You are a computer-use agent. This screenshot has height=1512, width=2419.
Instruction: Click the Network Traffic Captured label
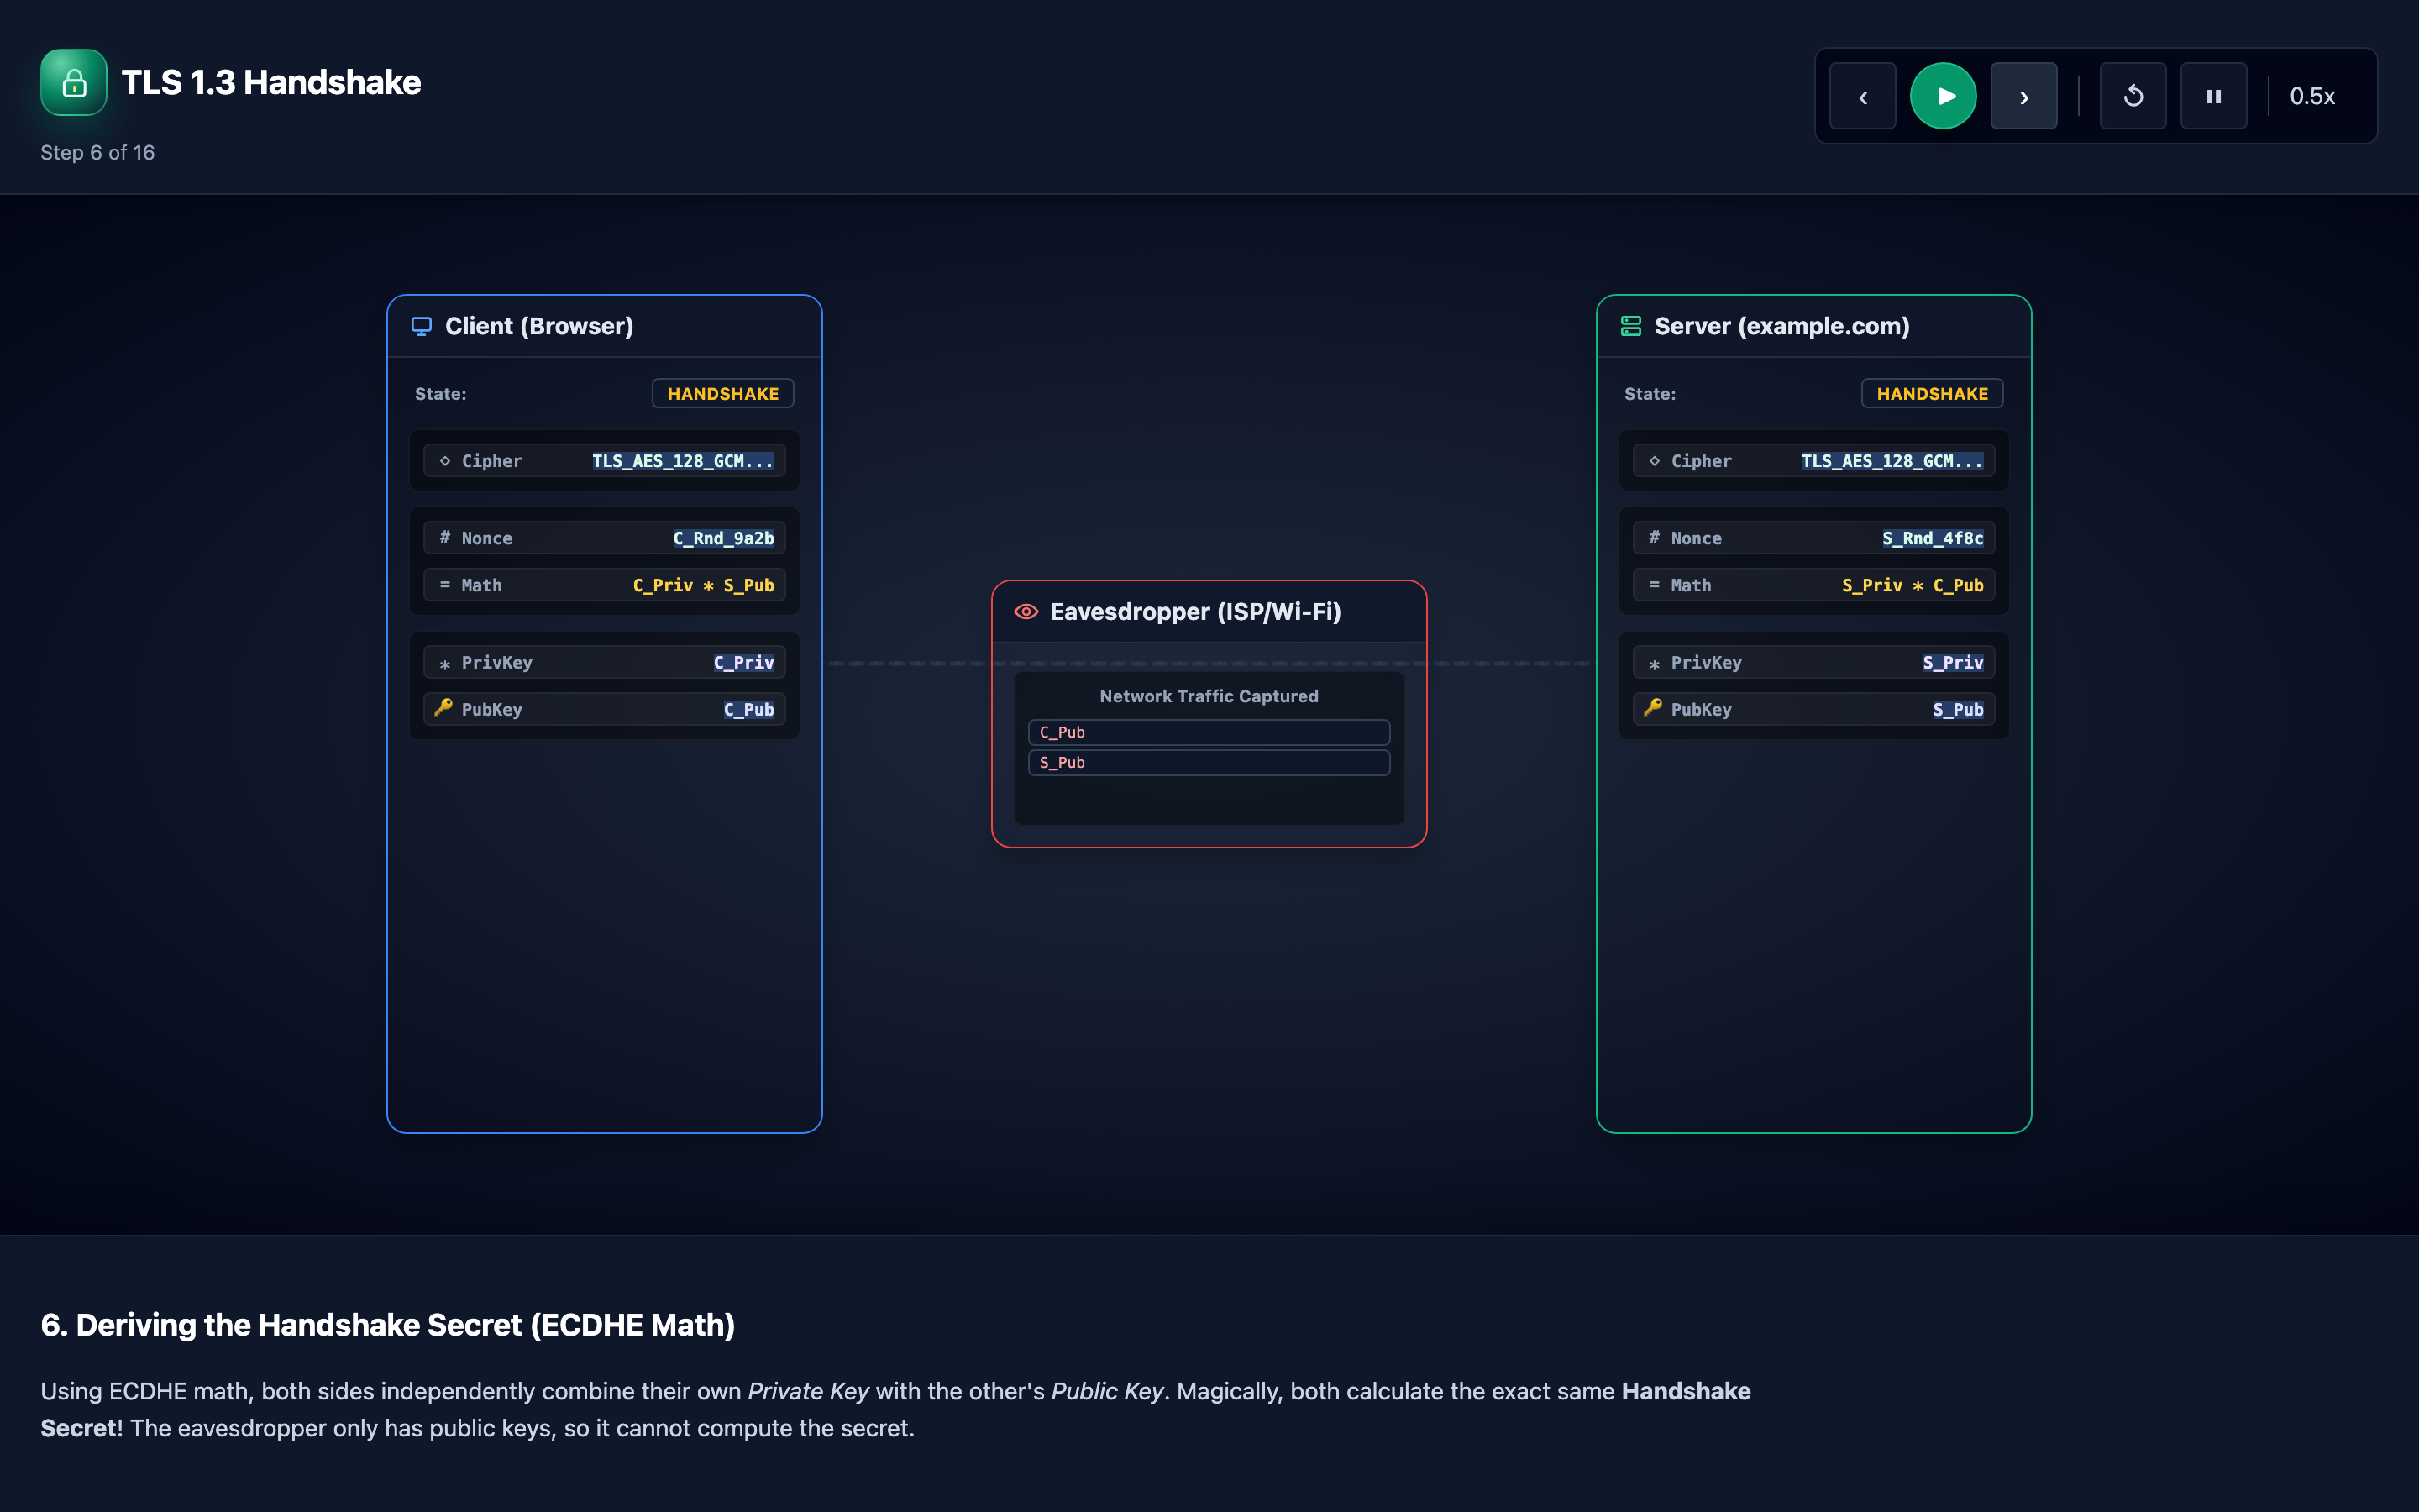pyautogui.click(x=1209, y=696)
